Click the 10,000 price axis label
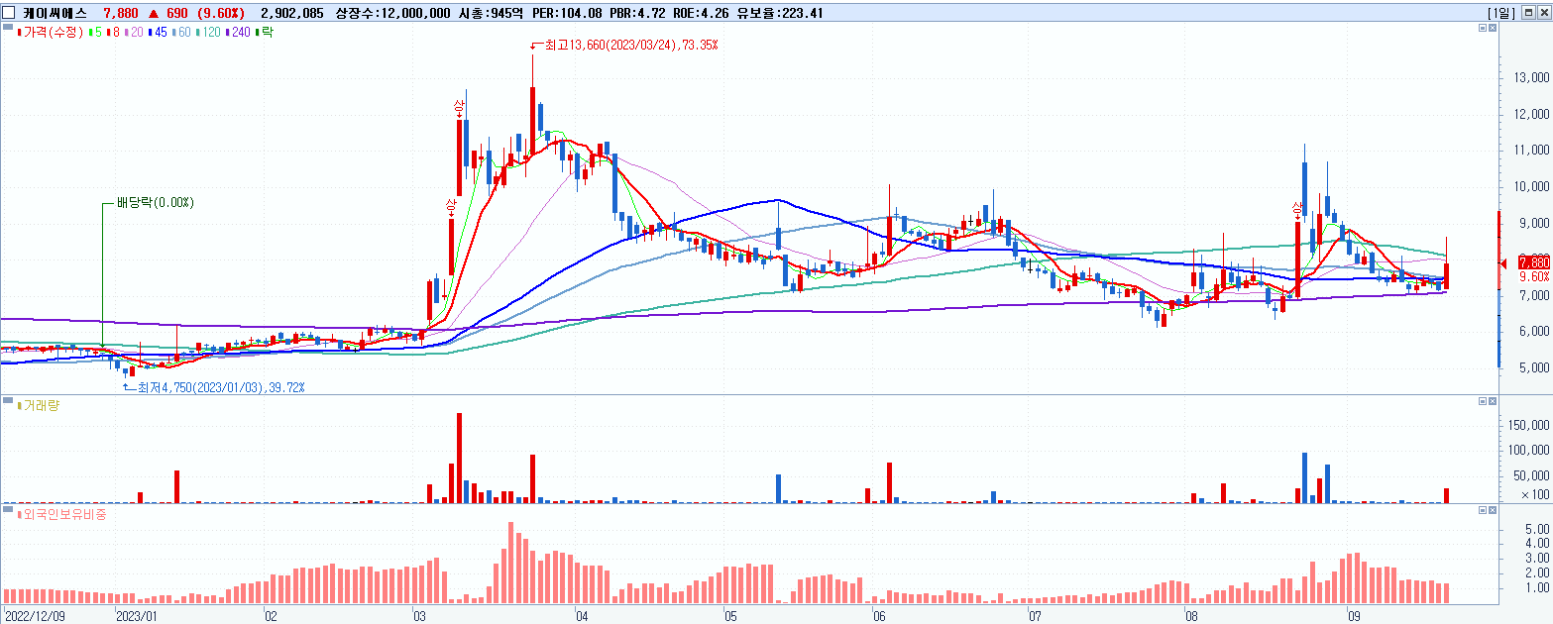 (1533, 186)
